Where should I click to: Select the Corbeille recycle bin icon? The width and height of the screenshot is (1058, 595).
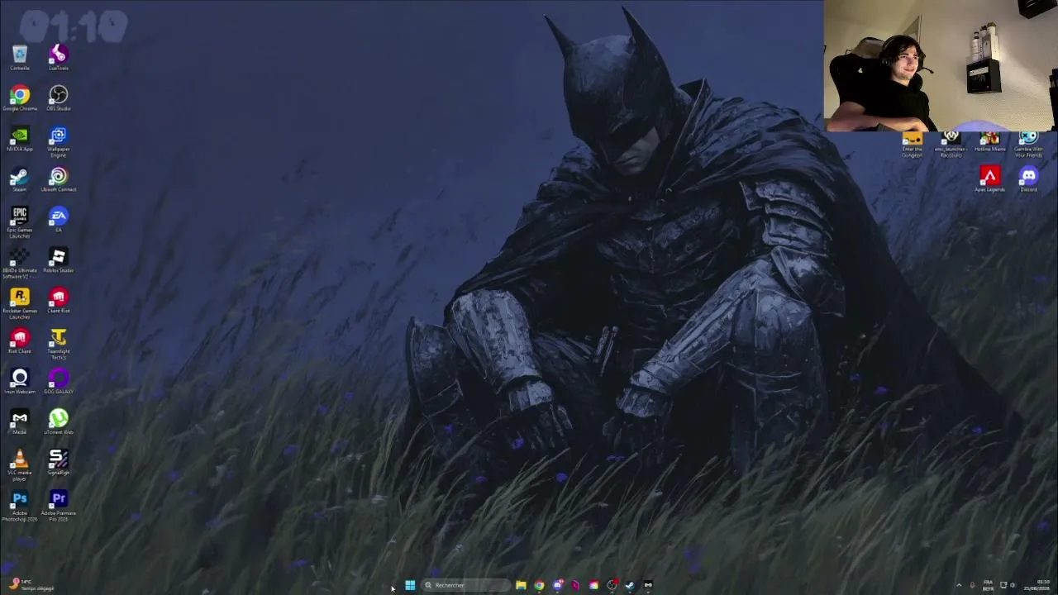point(20,58)
